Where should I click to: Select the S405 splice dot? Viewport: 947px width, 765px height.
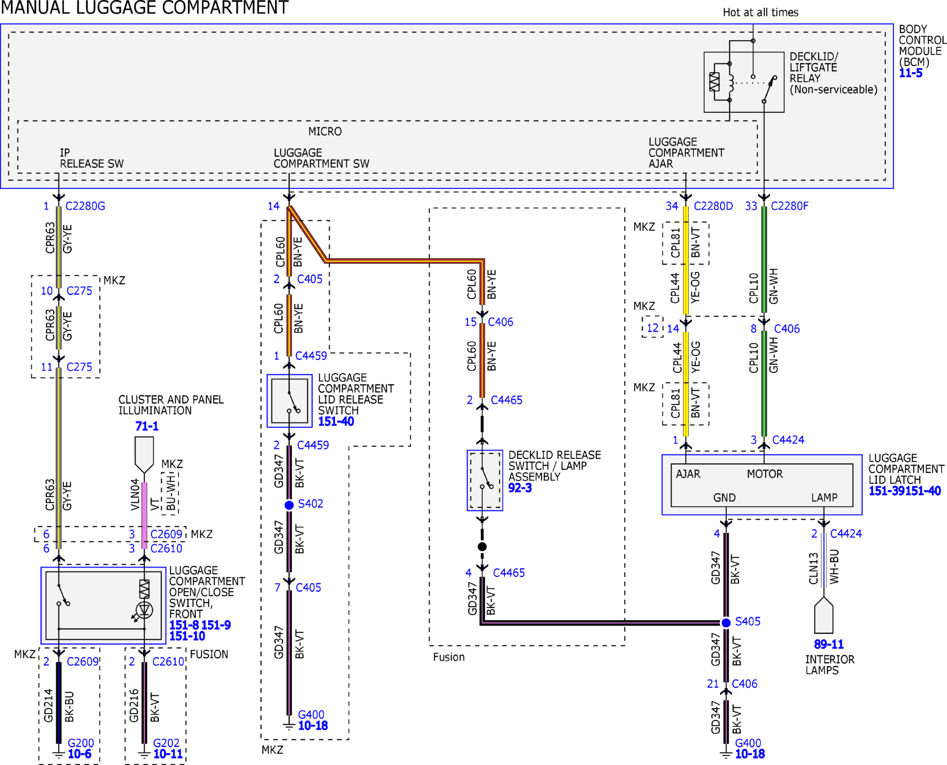pyautogui.click(x=726, y=623)
